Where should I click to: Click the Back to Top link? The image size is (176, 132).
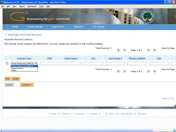167,98
